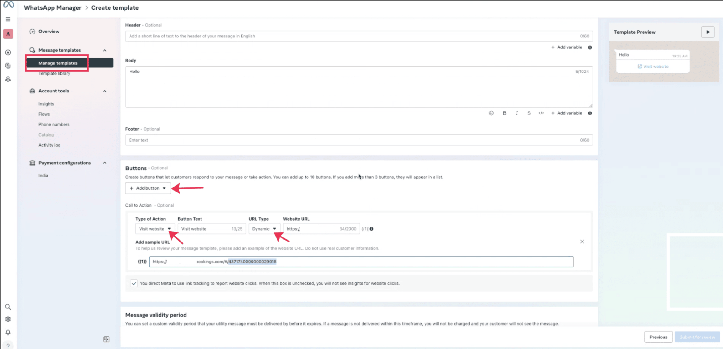Add variable to the Header field
Viewport: 723px width, 349px height.
[x=567, y=47]
